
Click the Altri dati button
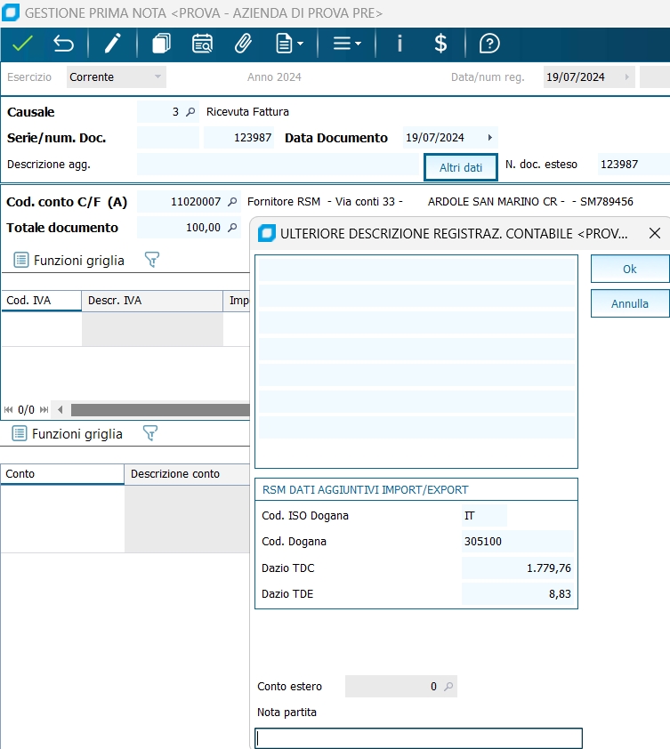[x=460, y=167]
